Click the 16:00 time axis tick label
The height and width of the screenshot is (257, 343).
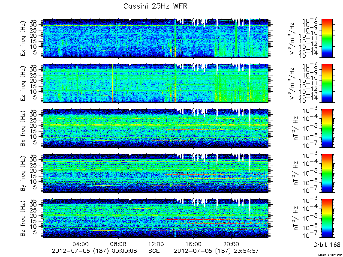pyautogui.click(x=193, y=244)
